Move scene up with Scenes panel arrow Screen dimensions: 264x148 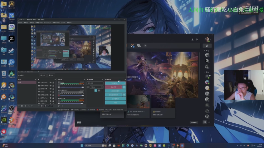(29, 106)
